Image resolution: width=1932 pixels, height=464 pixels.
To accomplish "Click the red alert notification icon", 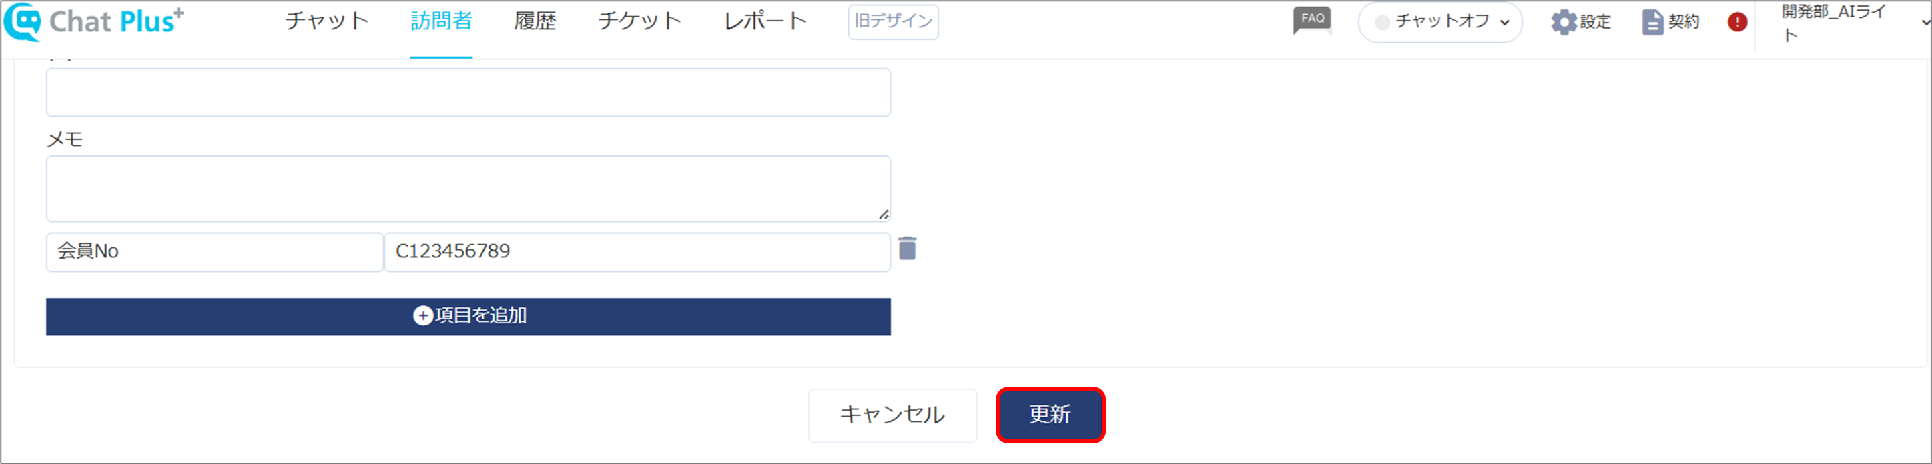I will (x=1737, y=22).
